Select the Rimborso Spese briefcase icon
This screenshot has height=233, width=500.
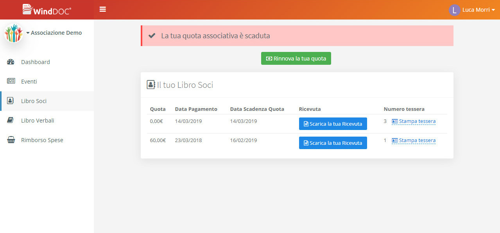11,140
